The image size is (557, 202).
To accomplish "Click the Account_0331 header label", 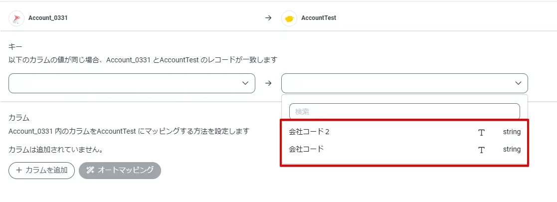I will [x=48, y=18].
